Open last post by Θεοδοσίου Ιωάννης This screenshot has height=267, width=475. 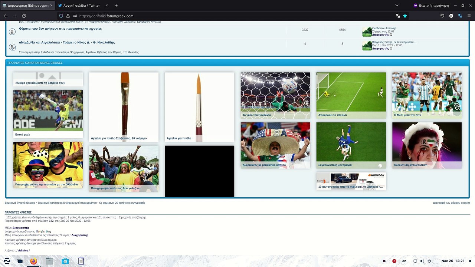click(384, 28)
